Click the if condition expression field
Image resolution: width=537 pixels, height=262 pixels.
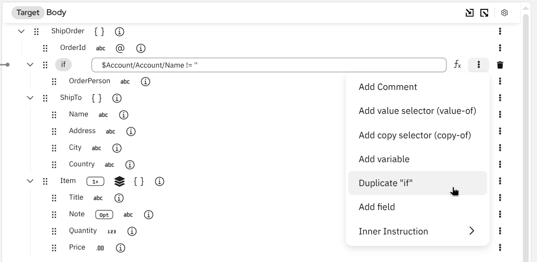click(269, 65)
